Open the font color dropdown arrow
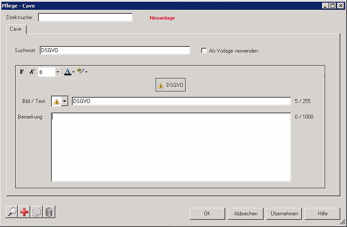347x227 pixels. 74,72
